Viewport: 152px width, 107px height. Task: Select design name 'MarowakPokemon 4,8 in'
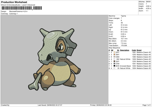(x=18, y=11)
